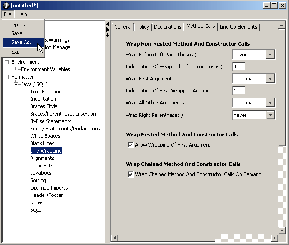Click the splitter collapse-left arrow
289x245 pixels.
coord(108,24)
